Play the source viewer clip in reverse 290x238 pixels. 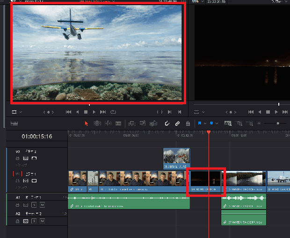pyautogui.click(x=78, y=112)
